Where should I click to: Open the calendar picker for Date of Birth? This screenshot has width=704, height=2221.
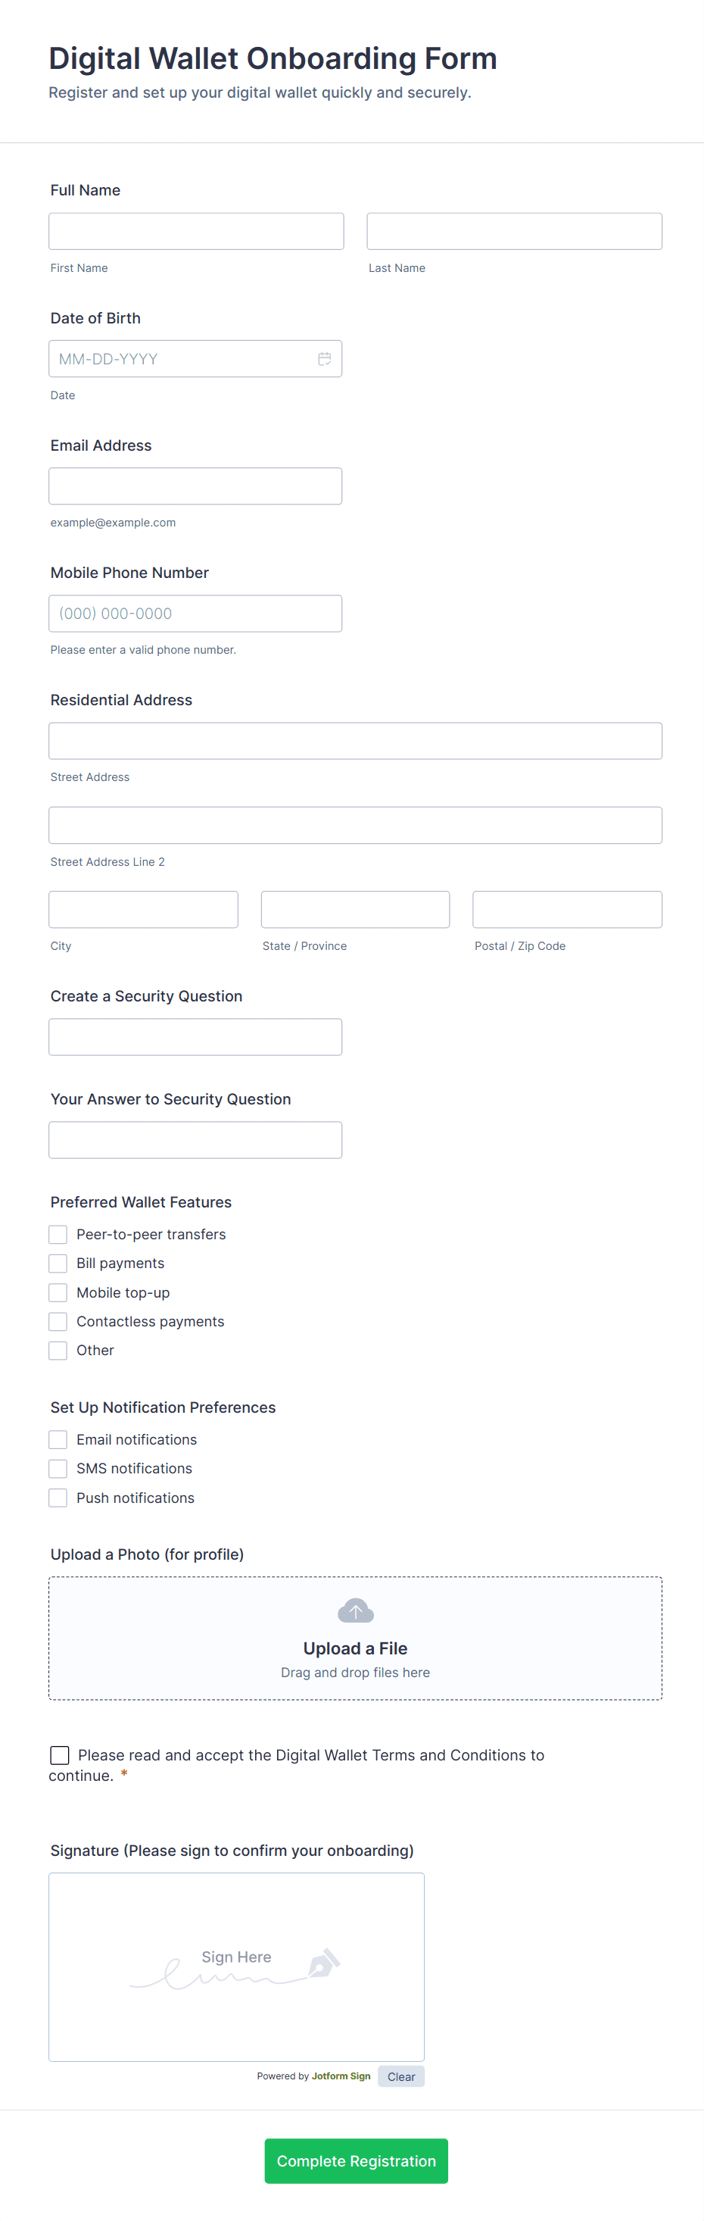(x=325, y=358)
